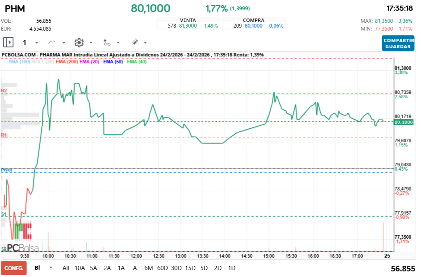Viewport: 421px width, 277px height.
Task: Click the VENTA price 81,3000 field
Action: pos(187,24)
